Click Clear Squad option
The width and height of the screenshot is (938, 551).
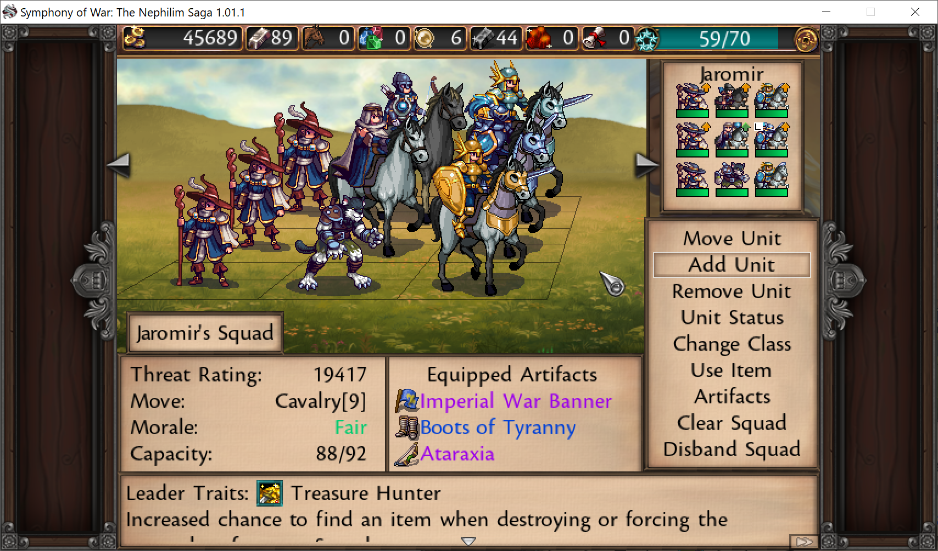click(732, 423)
